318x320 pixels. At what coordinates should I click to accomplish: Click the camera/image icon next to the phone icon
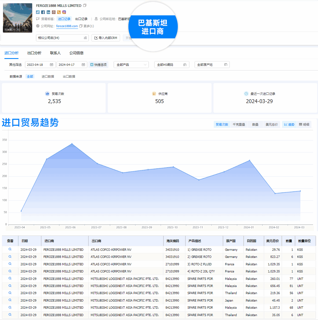pyautogui.click(x=64, y=12)
